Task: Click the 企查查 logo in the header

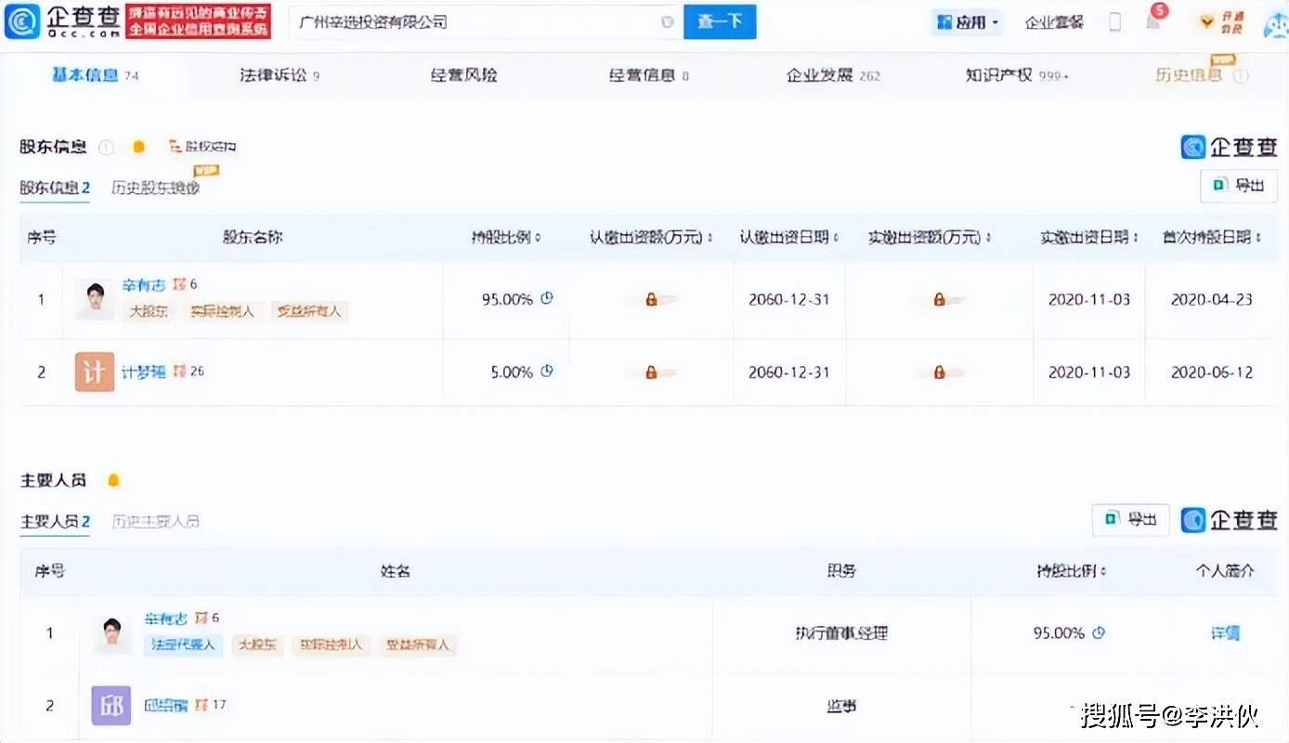Action: (x=63, y=21)
